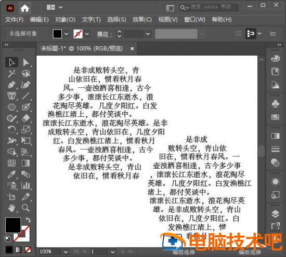Select the Free Transform tool

pos(26,141)
